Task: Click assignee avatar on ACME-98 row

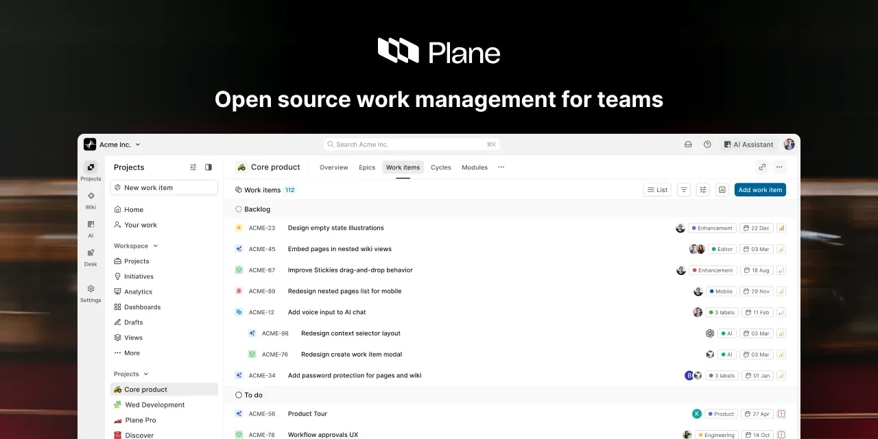Action: pos(710,333)
